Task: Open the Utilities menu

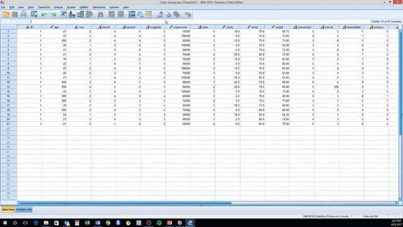Action: (x=84, y=7)
